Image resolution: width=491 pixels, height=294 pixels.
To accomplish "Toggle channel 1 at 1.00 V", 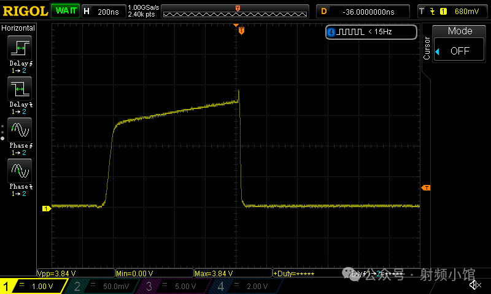I will point(35,286).
